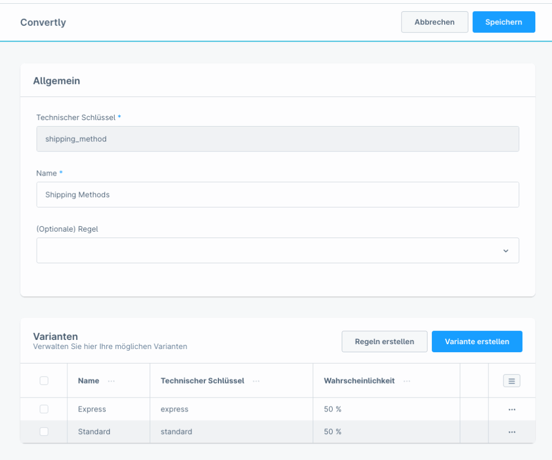Open context menu for Standard row
The width and height of the screenshot is (552, 460).
(x=512, y=432)
